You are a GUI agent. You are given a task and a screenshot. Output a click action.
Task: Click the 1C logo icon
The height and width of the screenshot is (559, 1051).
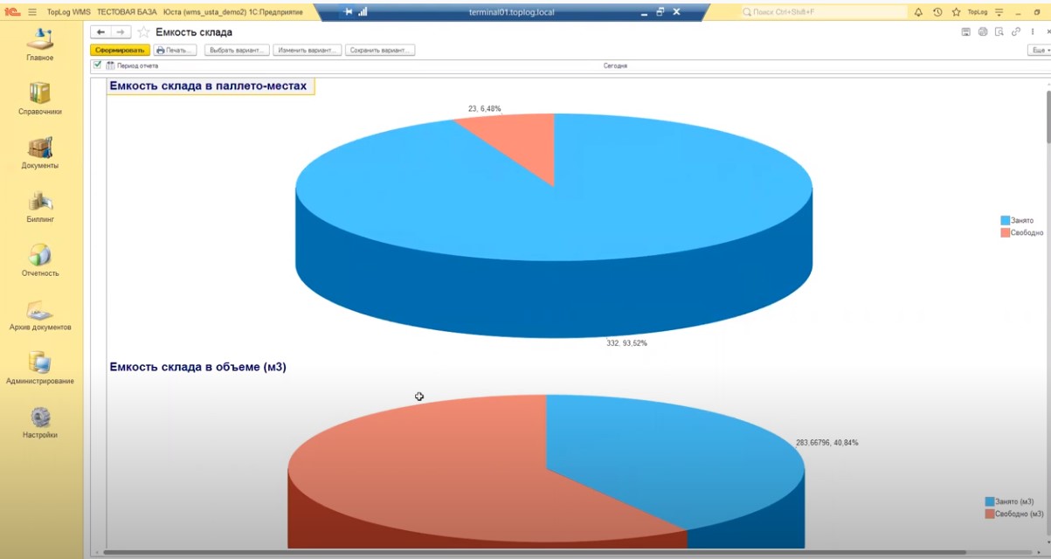(x=12, y=12)
